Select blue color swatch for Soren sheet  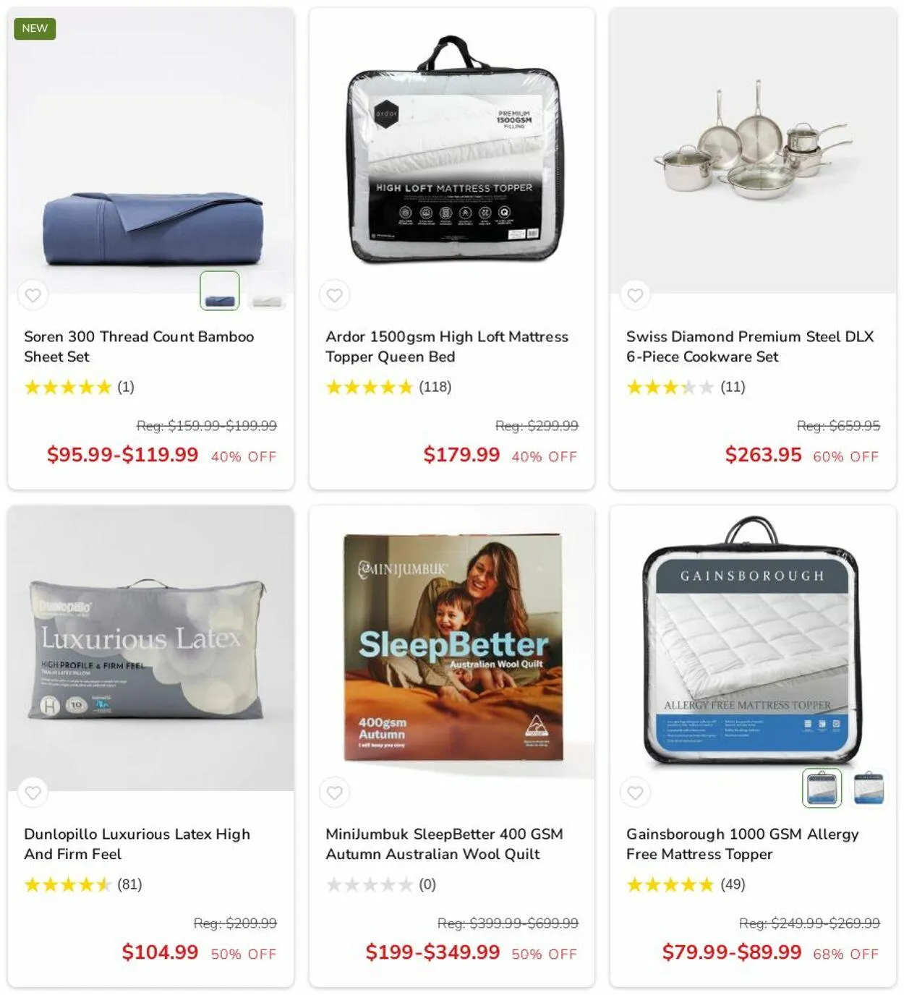[219, 291]
